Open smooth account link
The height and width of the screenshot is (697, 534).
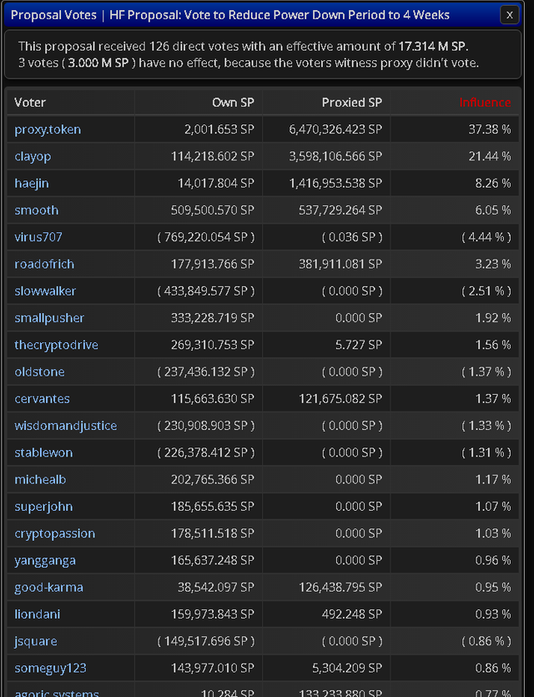pyautogui.click(x=36, y=210)
